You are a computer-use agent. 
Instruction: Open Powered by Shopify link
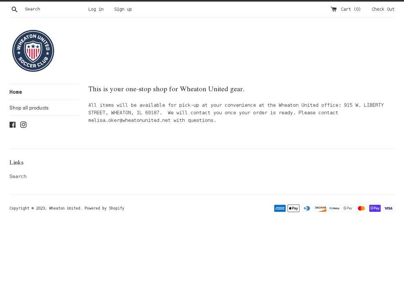[x=104, y=208]
